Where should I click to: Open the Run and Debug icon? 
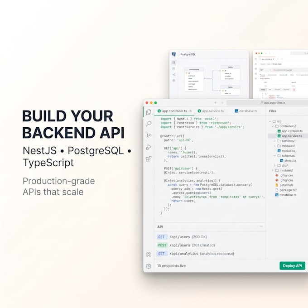coord(149,147)
